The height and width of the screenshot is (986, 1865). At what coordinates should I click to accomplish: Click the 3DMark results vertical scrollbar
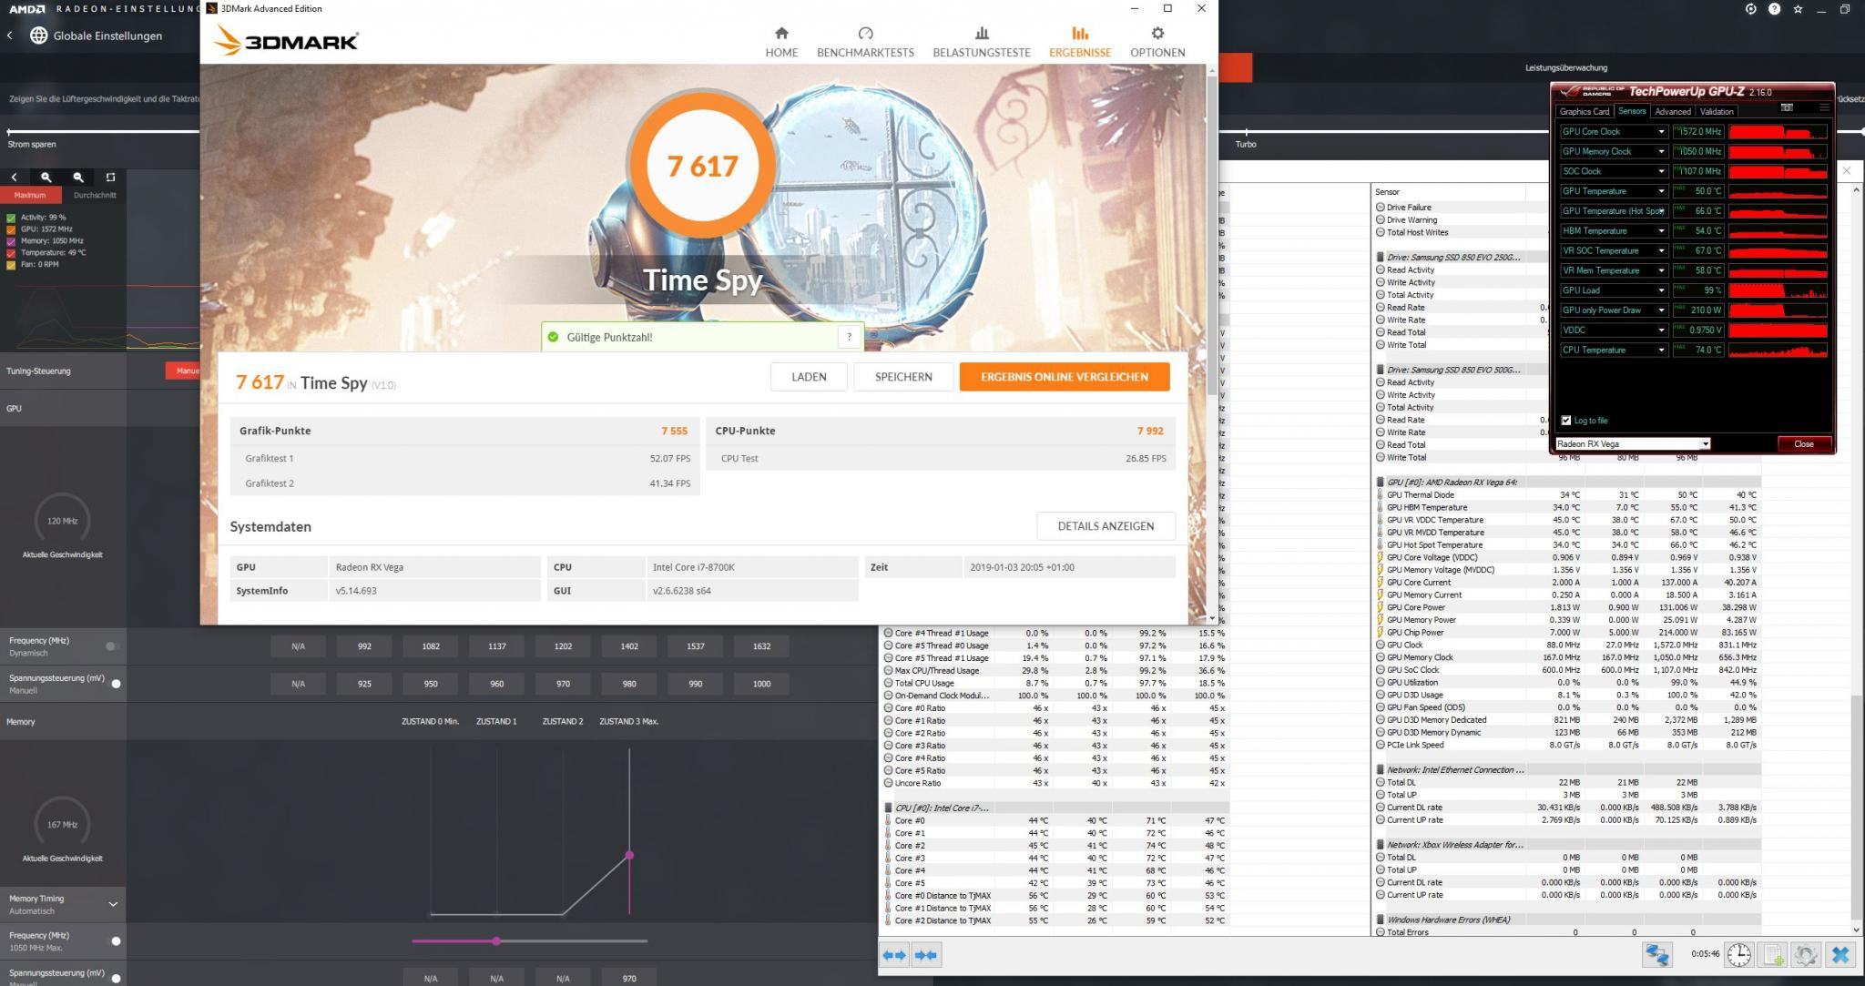1211,237
